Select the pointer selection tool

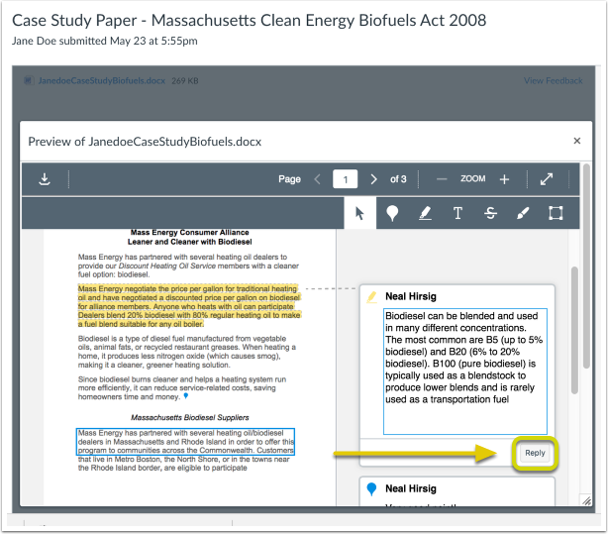click(359, 213)
